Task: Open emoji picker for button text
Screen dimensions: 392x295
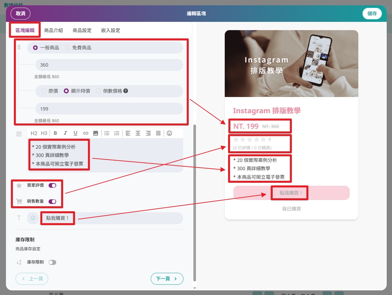Action: 33,218
